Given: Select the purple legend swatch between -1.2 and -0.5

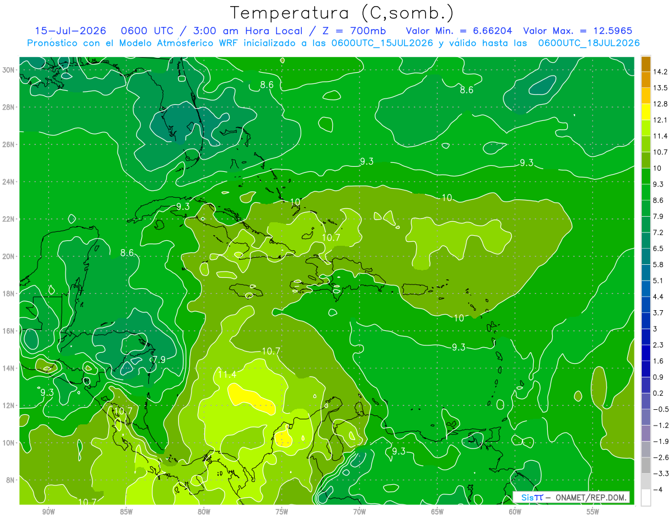Looking at the screenshot, I should (x=646, y=417).
